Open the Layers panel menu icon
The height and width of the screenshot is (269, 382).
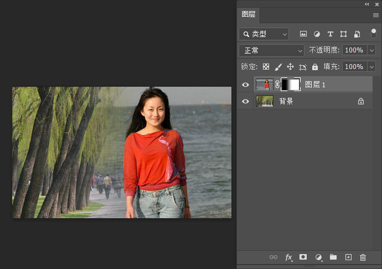[x=376, y=15]
